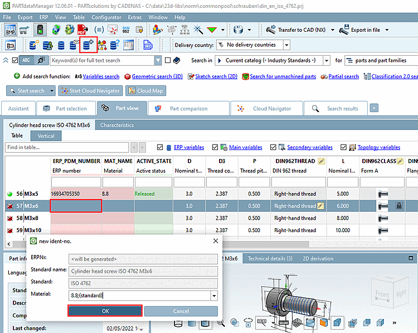Click the PDF datasheet export icon
Viewport: 418px width, 333px height.
pyautogui.click(x=82, y=30)
